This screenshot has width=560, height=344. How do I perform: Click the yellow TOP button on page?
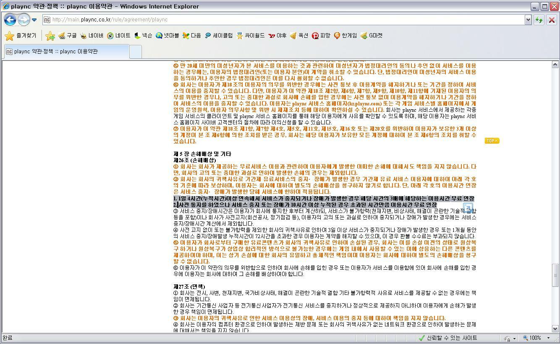coord(492,141)
